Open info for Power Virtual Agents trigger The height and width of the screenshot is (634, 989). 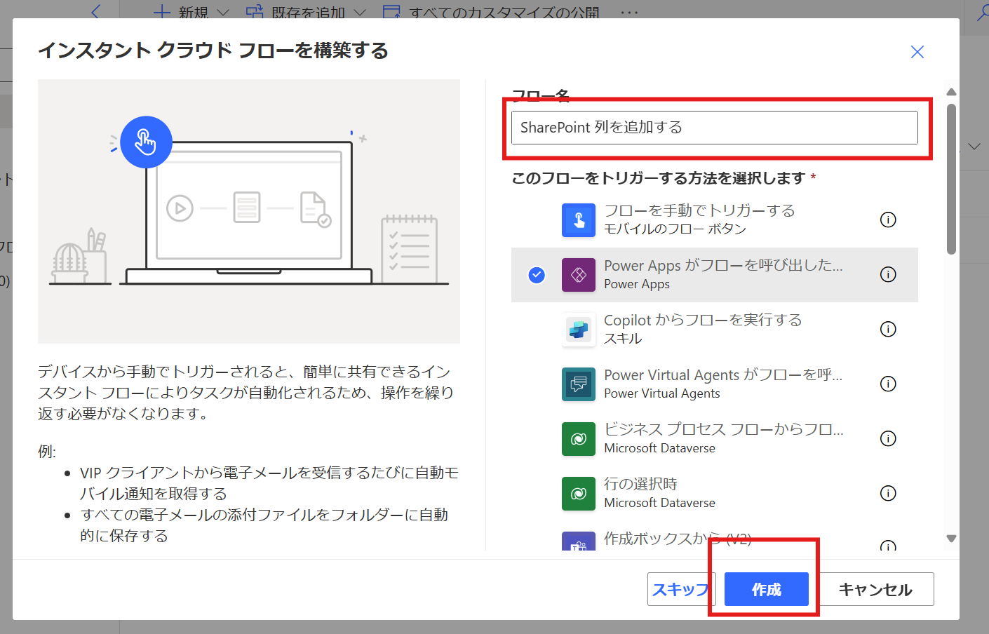point(888,384)
